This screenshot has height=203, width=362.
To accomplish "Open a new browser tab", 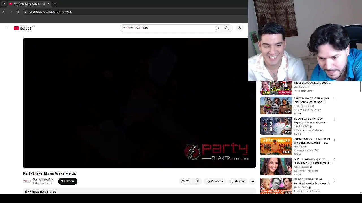I will 55,4.
